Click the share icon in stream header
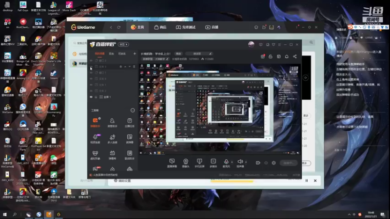The image size is (390, 219). (295, 56)
